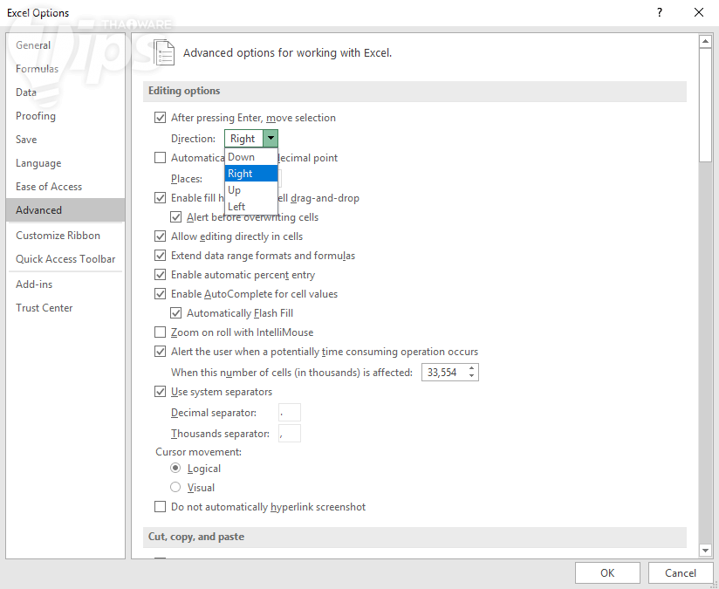Toggle Automatically Flash Fill
Screen dimensions: 719x589
(x=175, y=313)
